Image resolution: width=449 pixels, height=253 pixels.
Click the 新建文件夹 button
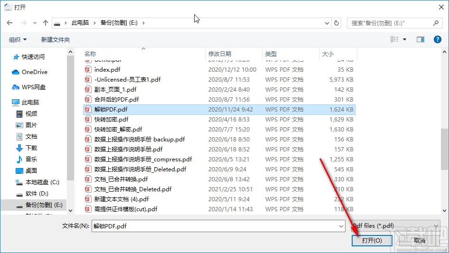click(x=55, y=39)
